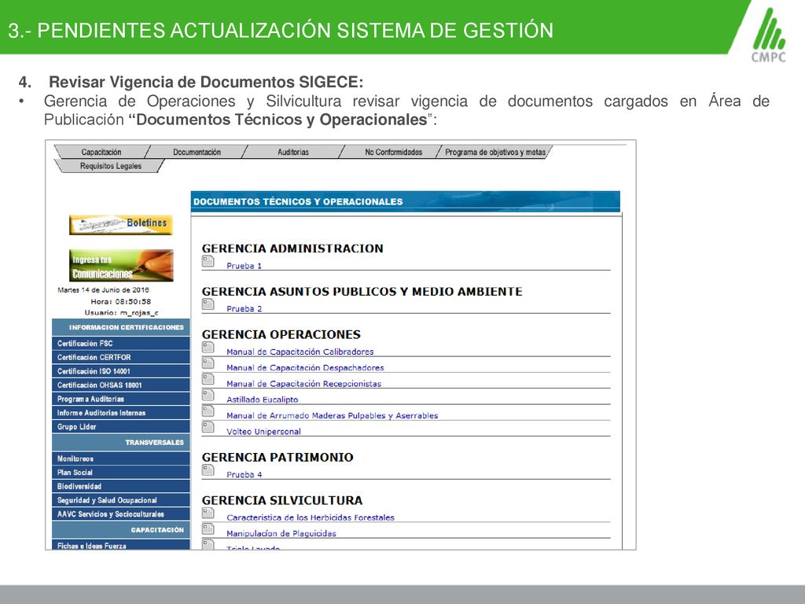Click document icon next to Manual de Capacitación Calibradores
805x604 pixels.
[208, 348]
